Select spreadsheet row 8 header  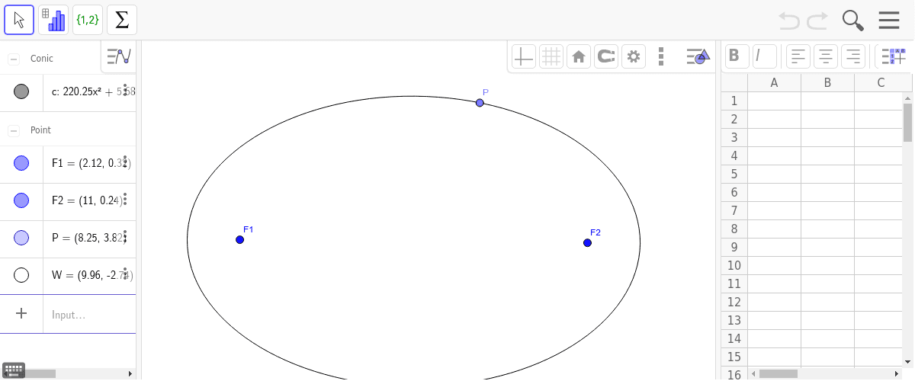click(x=734, y=229)
